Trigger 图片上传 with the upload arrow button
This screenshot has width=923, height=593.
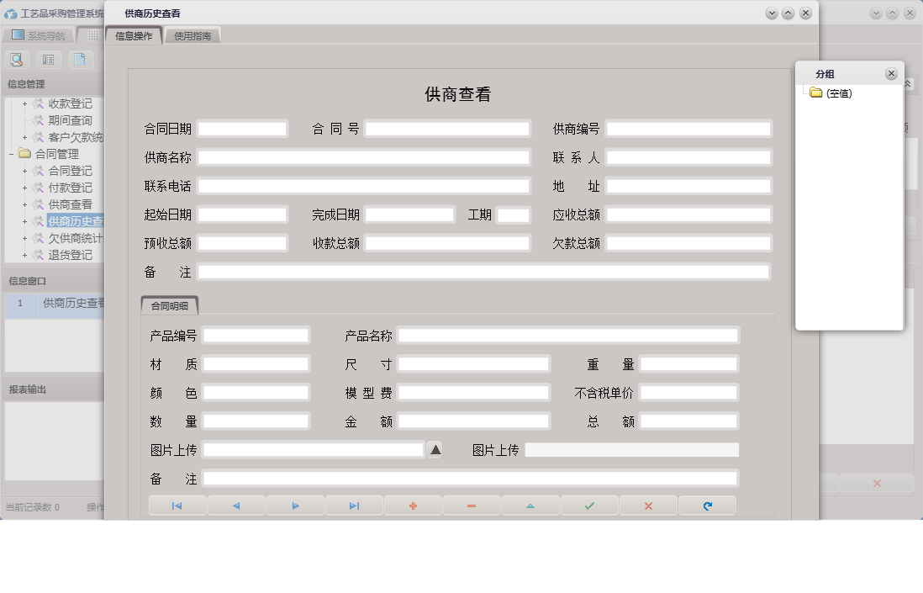point(435,449)
